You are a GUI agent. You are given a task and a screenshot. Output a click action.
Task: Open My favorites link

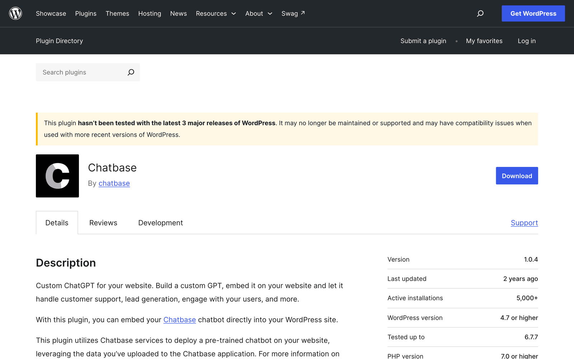484,41
